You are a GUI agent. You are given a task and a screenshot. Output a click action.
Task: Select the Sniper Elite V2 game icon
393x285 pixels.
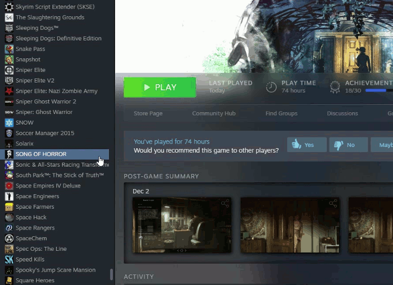pyautogui.click(x=9, y=80)
